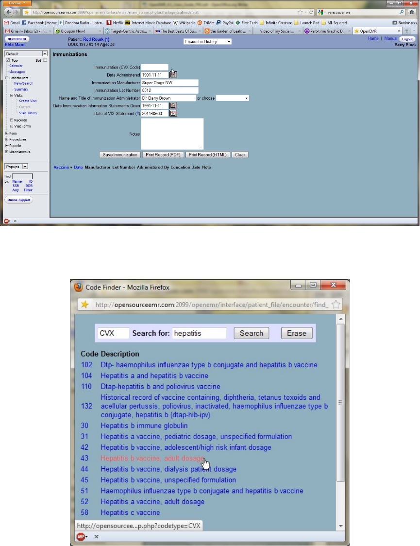420x546 pixels.
Task: Expand the Visit Forms tree node
Action: [x=12, y=126]
